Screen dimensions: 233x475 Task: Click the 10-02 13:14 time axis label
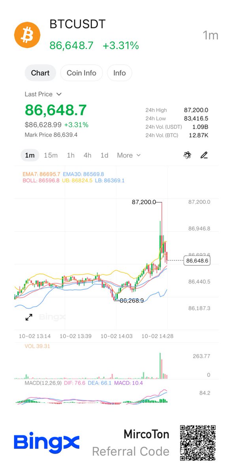coord(35,336)
